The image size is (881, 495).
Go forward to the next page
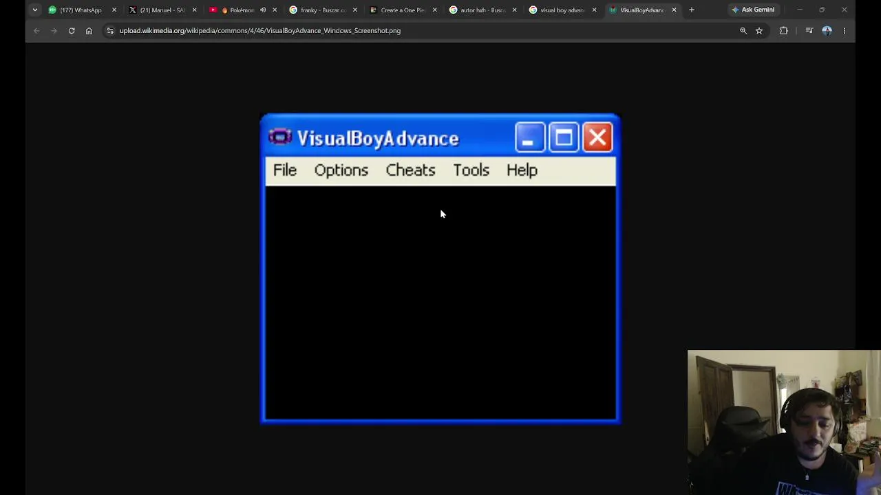tap(54, 30)
